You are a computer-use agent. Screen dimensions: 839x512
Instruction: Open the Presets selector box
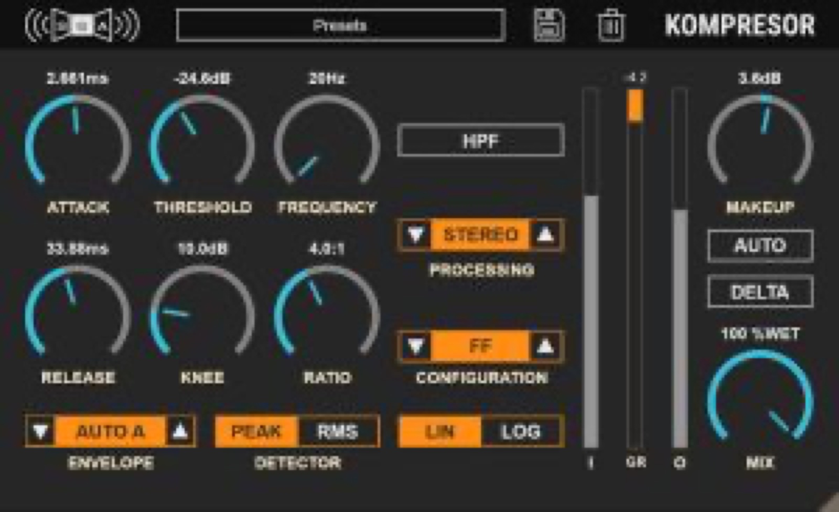click(341, 25)
